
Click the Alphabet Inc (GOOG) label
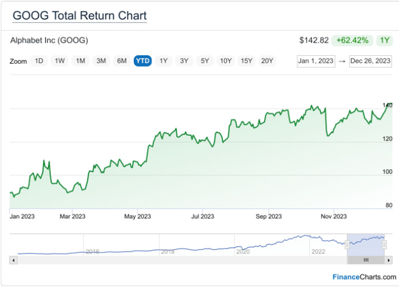49,40
